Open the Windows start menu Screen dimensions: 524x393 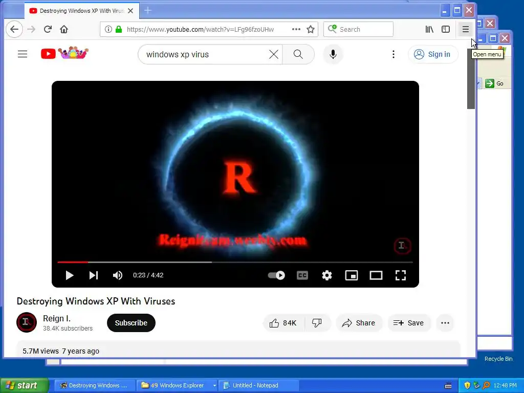click(24, 385)
